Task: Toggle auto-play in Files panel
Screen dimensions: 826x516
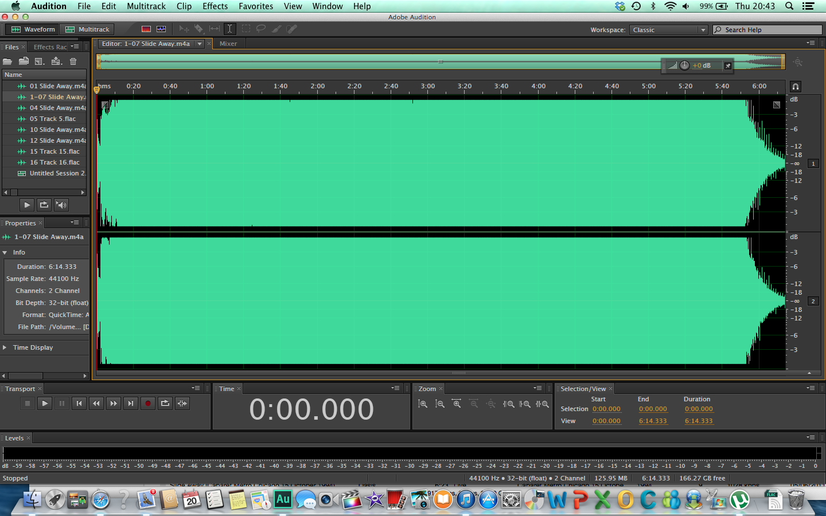Action: click(x=61, y=205)
